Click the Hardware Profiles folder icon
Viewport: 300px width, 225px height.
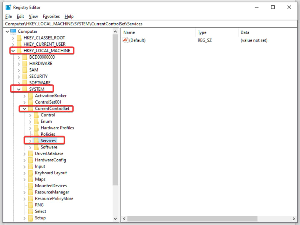click(36, 128)
